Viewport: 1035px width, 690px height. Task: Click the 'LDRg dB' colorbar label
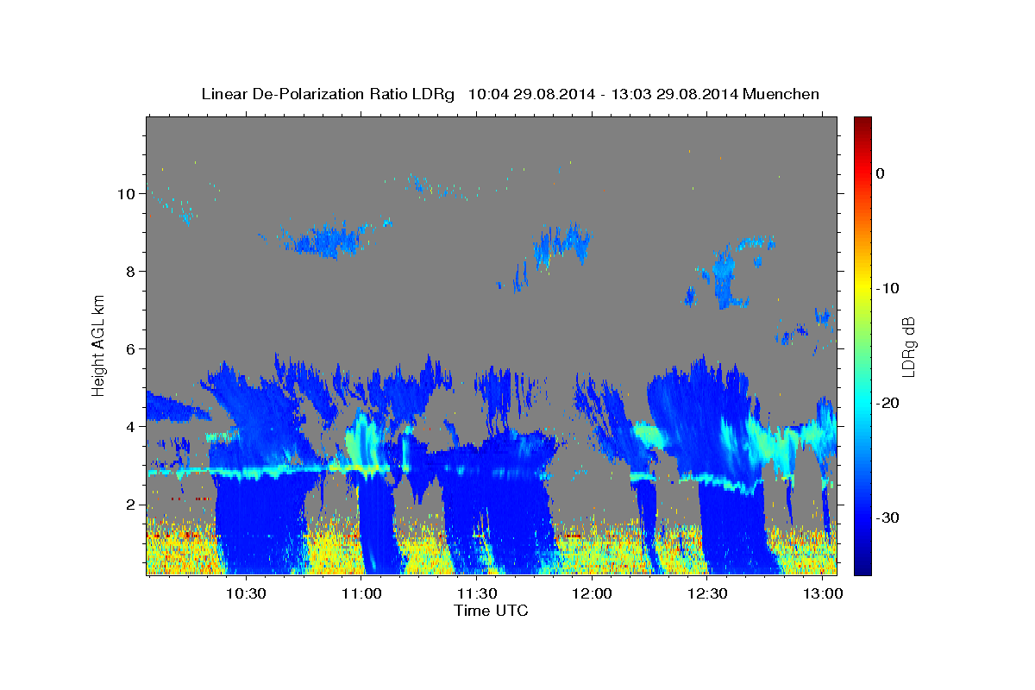point(908,346)
